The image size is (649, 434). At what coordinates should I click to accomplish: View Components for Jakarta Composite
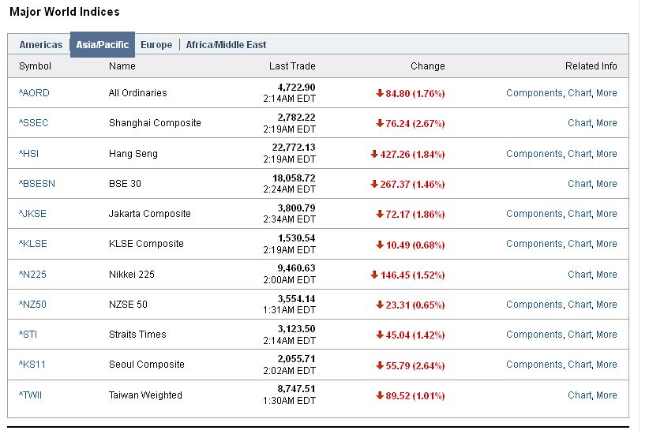(x=535, y=214)
